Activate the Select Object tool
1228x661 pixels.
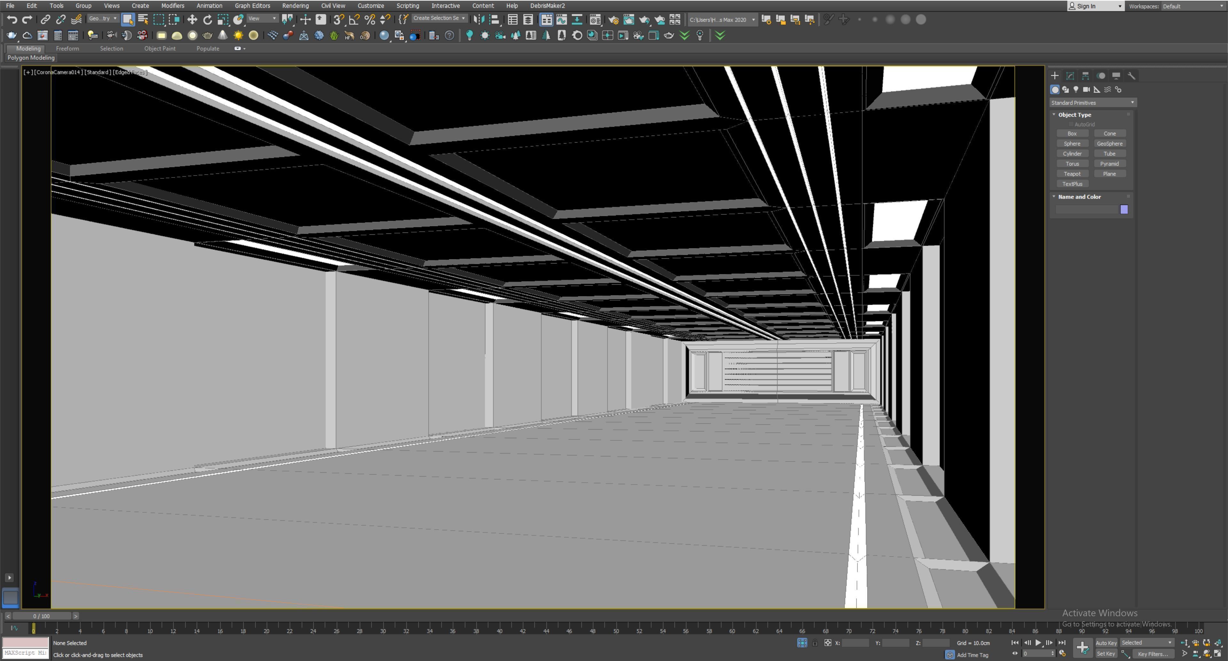tap(127, 20)
